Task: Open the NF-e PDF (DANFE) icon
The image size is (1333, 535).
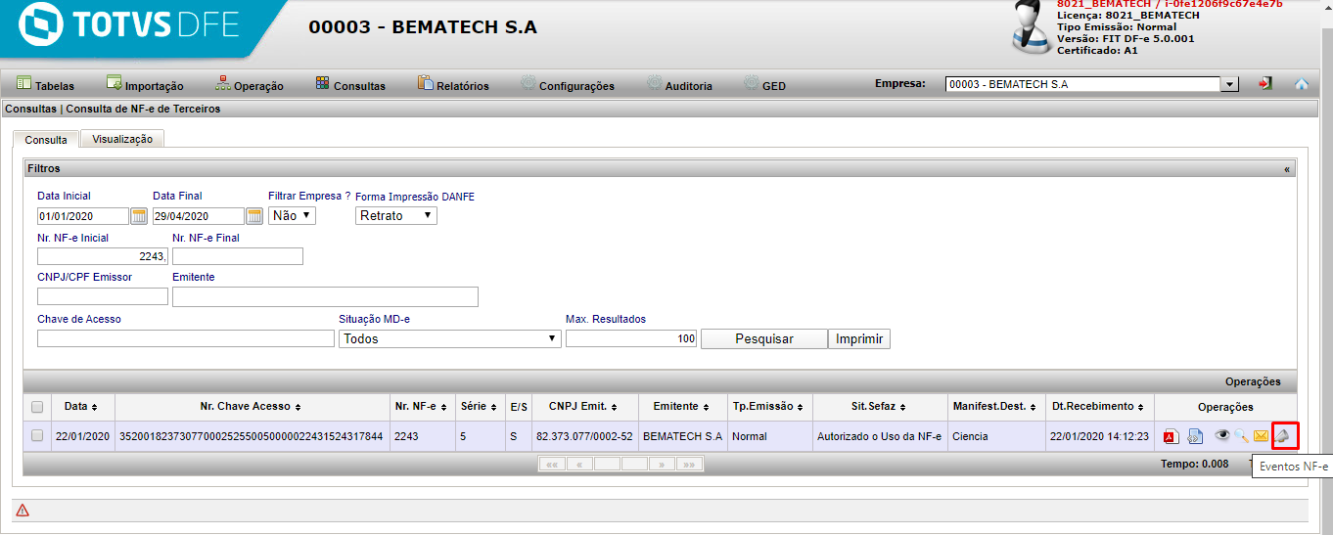Action: [x=1171, y=436]
